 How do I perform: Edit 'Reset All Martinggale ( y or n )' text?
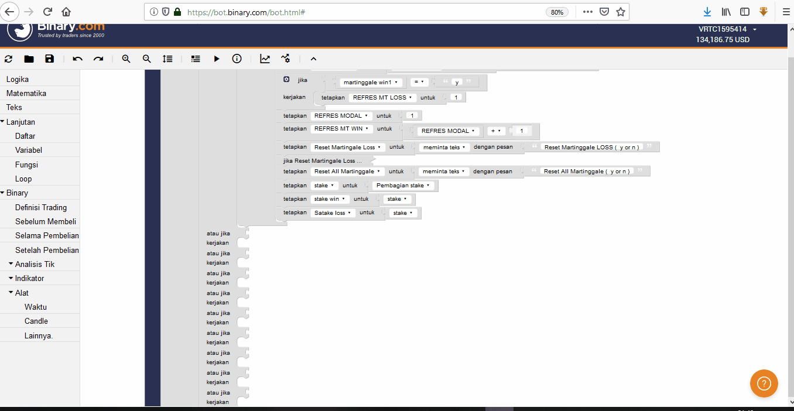586,172
